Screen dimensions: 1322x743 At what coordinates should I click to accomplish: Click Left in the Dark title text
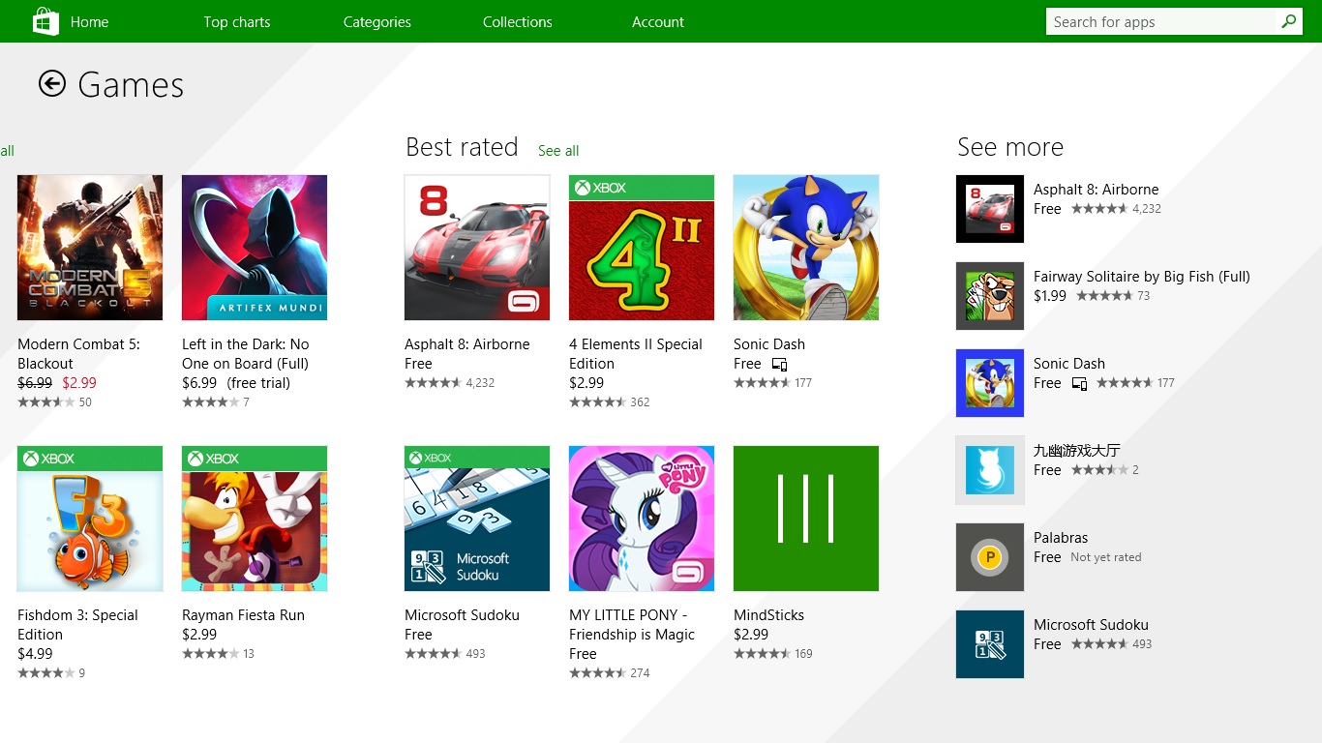[x=246, y=354]
